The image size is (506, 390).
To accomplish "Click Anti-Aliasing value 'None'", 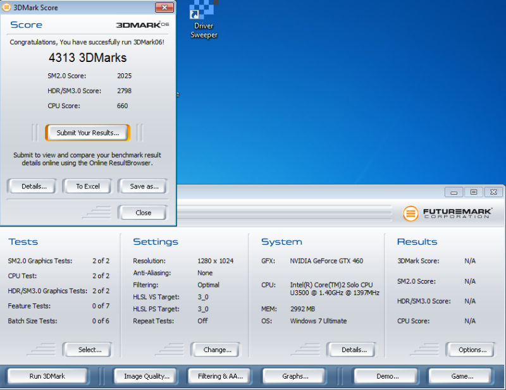I will [x=205, y=273].
